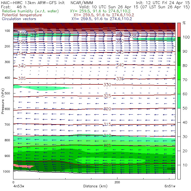
Task: Click the '320' isentrope contour label
Action: pos(107,109)
